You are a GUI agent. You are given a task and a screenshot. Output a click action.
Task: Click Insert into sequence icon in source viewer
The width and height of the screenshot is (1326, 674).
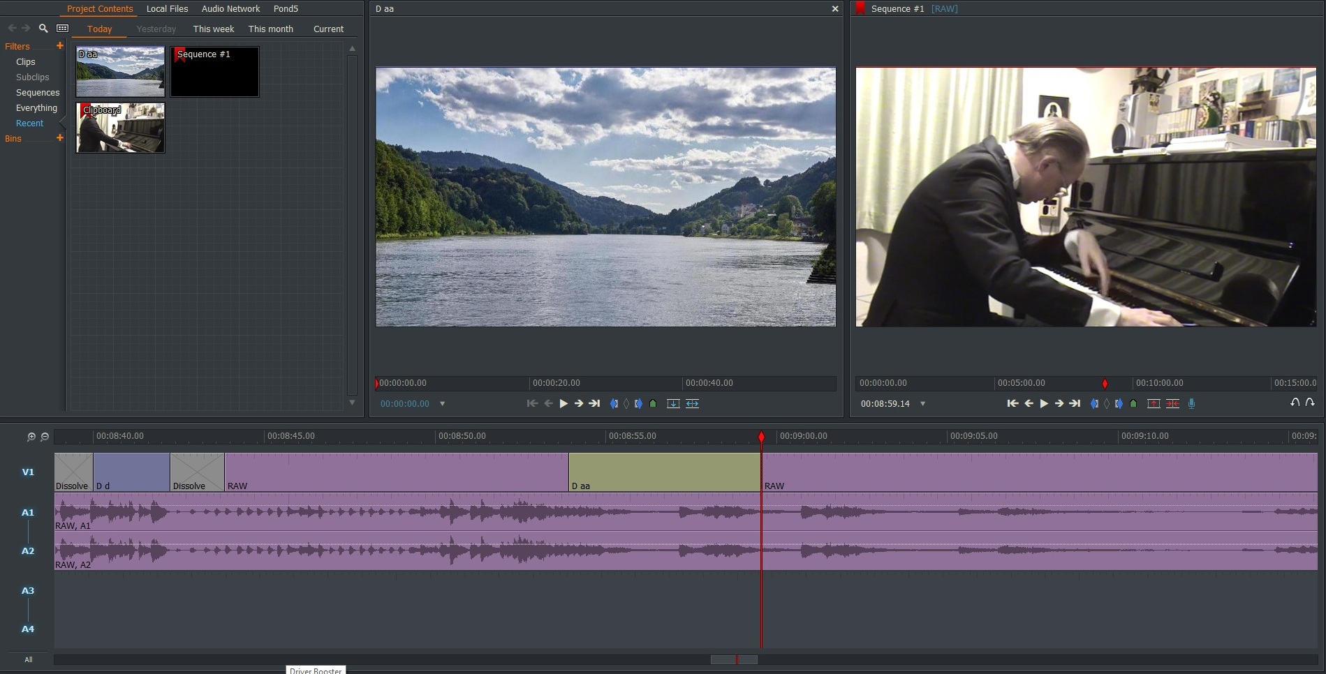673,403
